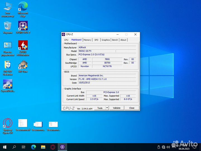This screenshot has width=201, height=151.
Task: Open Opera from the taskbar
Action: click(x=53, y=147)
